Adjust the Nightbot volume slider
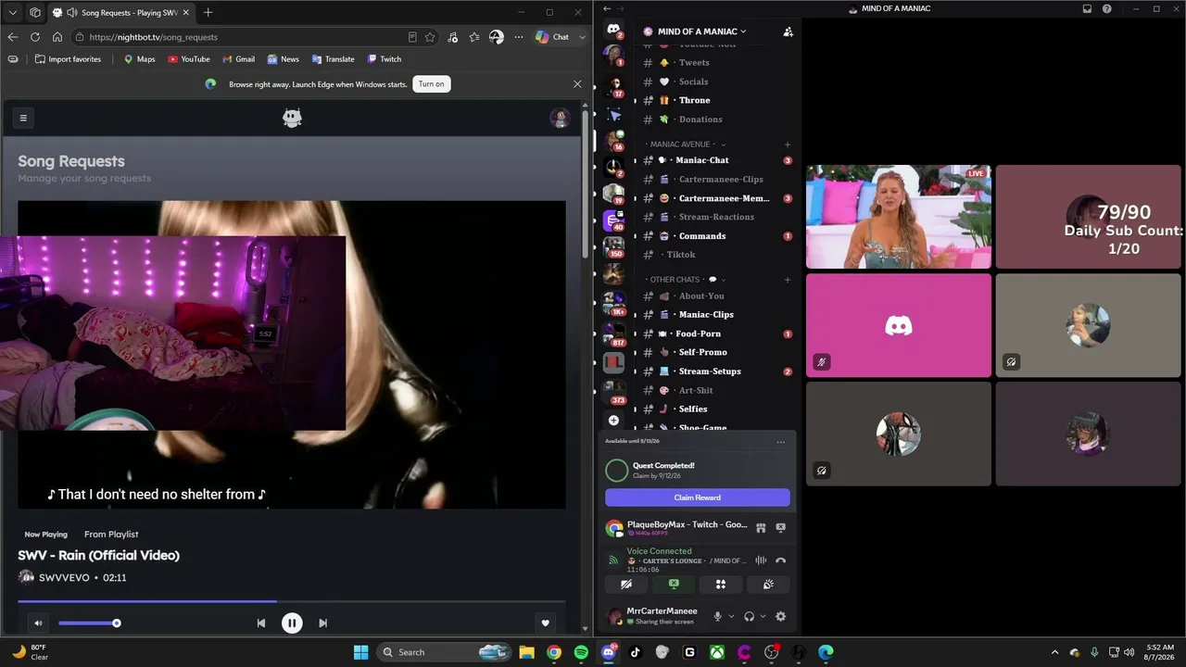Image resolution: width=1186 pixels, height=667 pixels. click(88, 623)
